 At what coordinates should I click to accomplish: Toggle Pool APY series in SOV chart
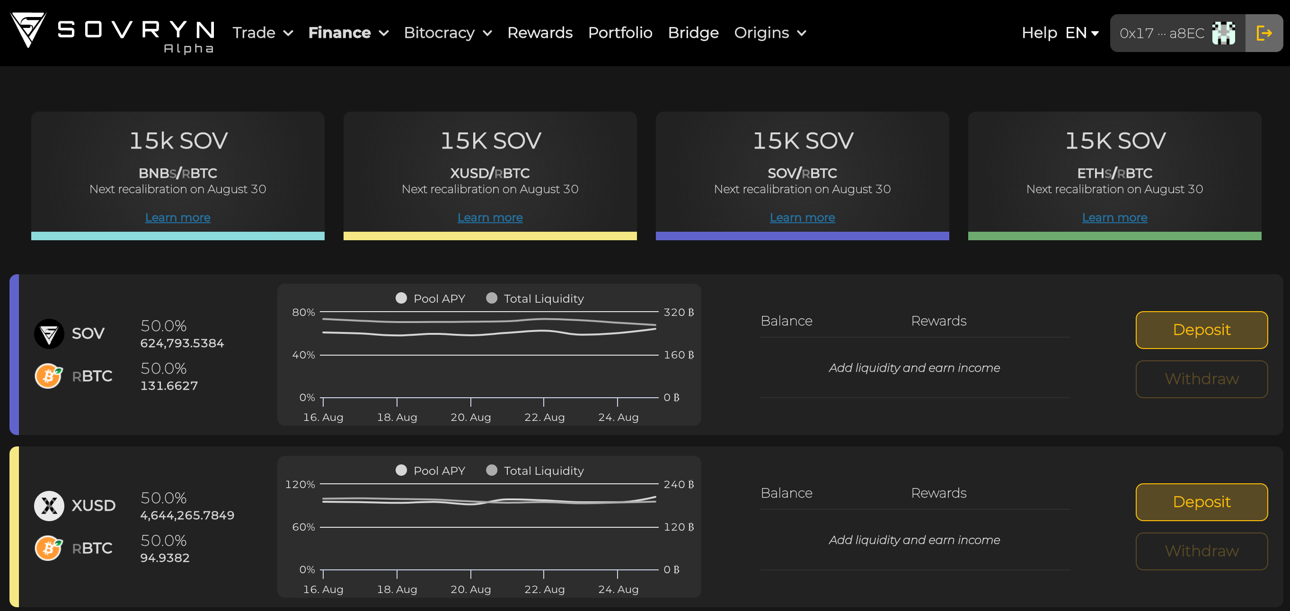(431, 298)
